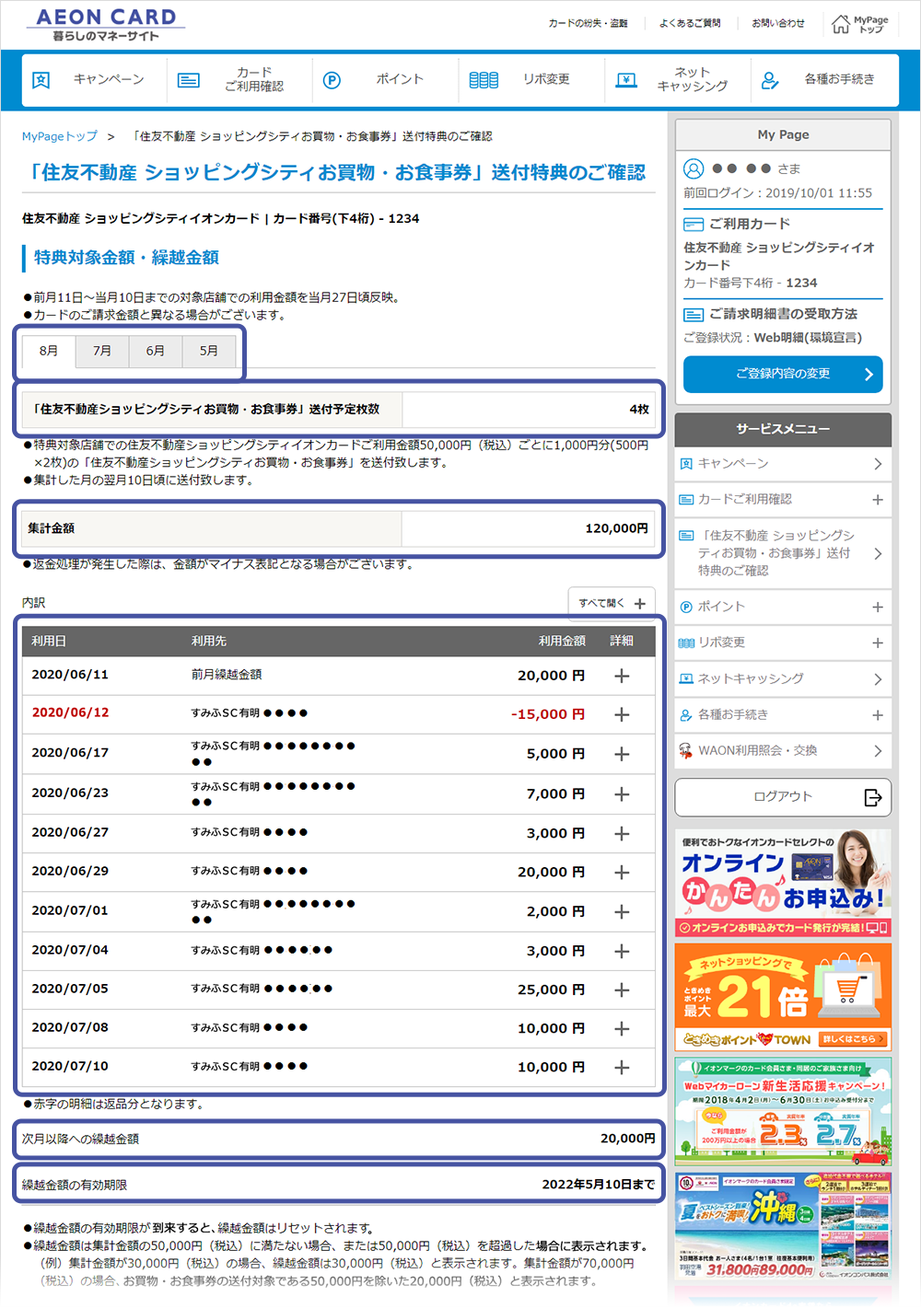This screenshot has width=921, height=1308.
Task: Click sidebar カードご利用確認 card icon
Action: [686, 500]
